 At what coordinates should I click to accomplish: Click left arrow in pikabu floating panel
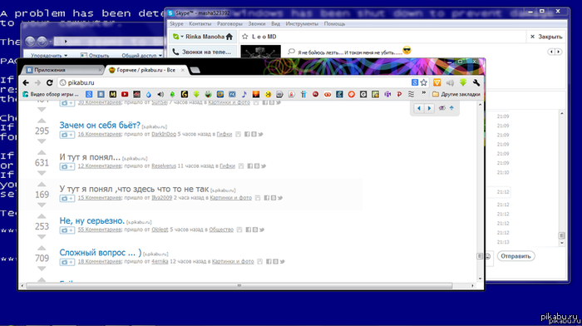pos(419,108)
